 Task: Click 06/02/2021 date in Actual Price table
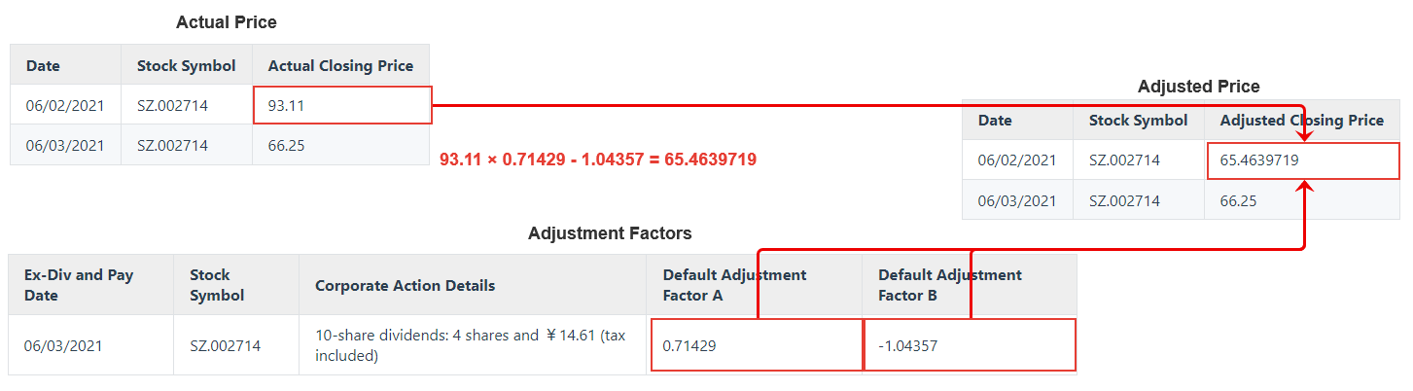click(x=65, y=105)
